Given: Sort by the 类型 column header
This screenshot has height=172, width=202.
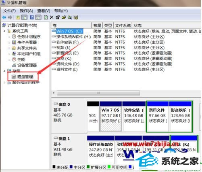Looking at the screenshot, I should pos(108,25).
